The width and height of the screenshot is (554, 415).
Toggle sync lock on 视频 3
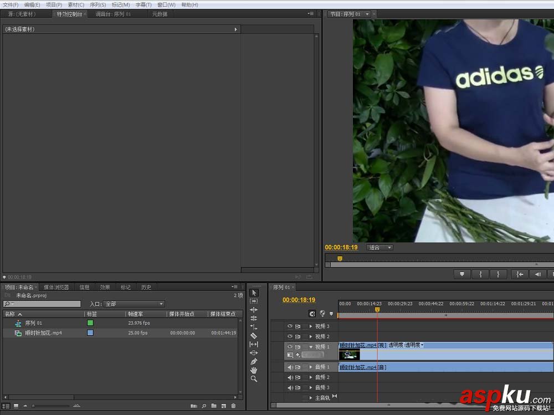point(298,326)
